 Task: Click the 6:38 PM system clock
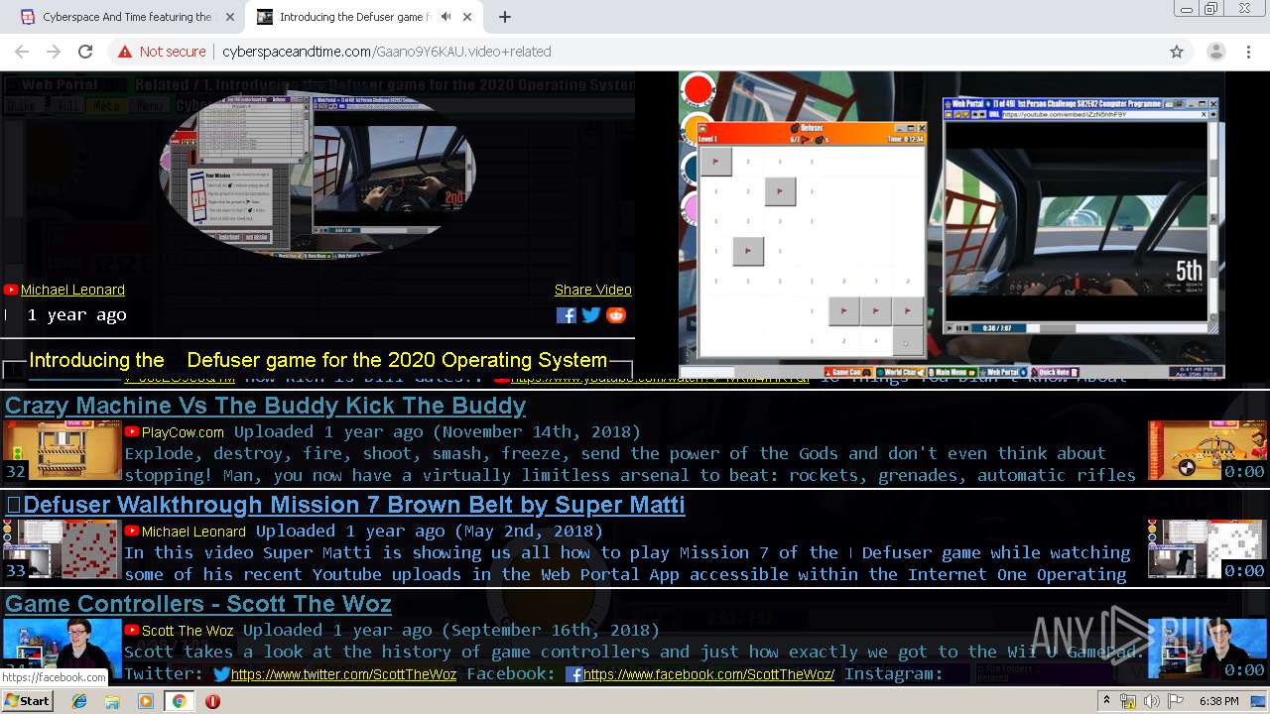1218,701
